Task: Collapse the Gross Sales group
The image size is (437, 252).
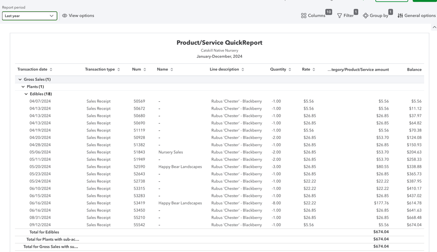Action: [20, 79]
